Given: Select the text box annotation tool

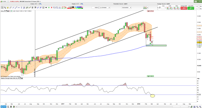Looking at the screenshot, I should click(43, 8).
